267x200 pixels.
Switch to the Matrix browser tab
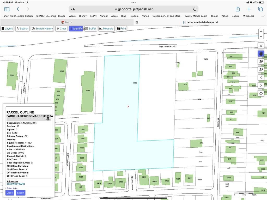pyautogui.click(x=67, y=22)
